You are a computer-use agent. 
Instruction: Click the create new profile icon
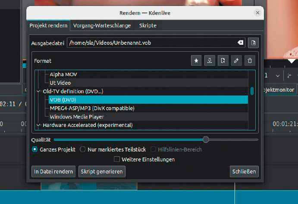223,61
